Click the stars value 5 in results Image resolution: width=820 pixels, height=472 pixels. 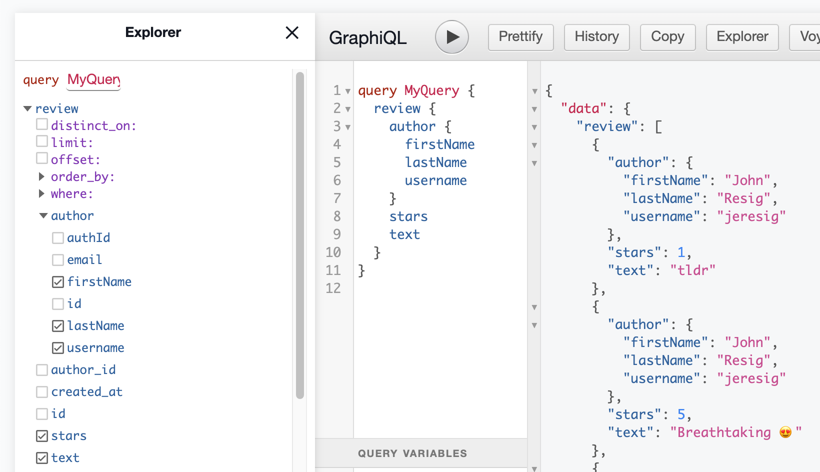click(681, 414)
